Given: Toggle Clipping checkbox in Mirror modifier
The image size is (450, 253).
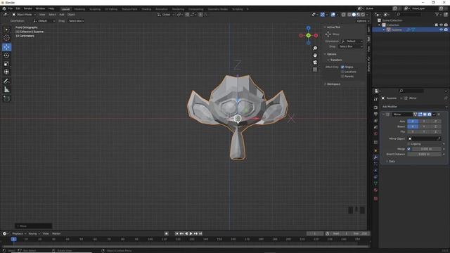Looking at the screenshot, I should coord(409,143).
